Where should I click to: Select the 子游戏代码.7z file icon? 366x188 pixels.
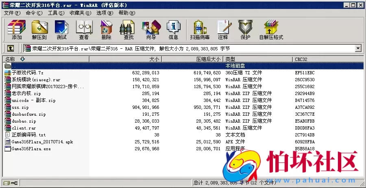[8, 73]
